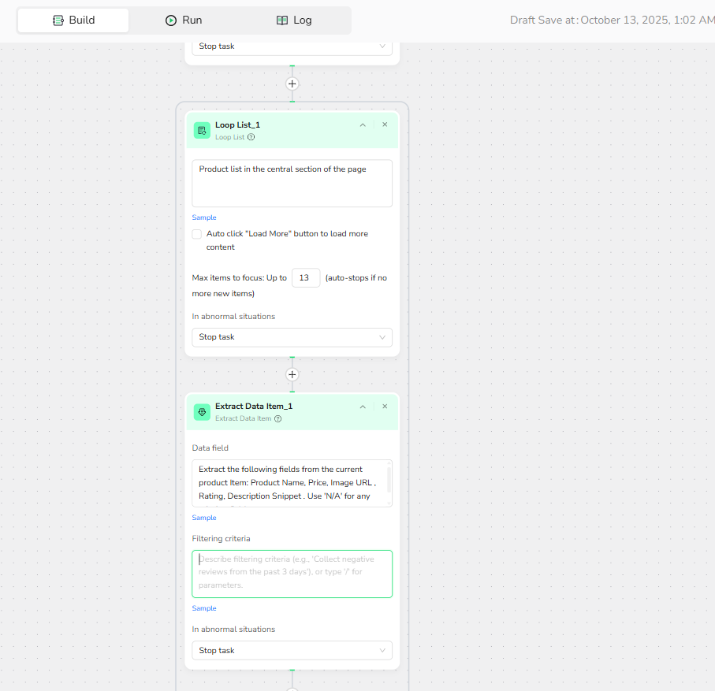
Task: Collapse the Loop List_1 card
Action: click(x=363, y=124)
